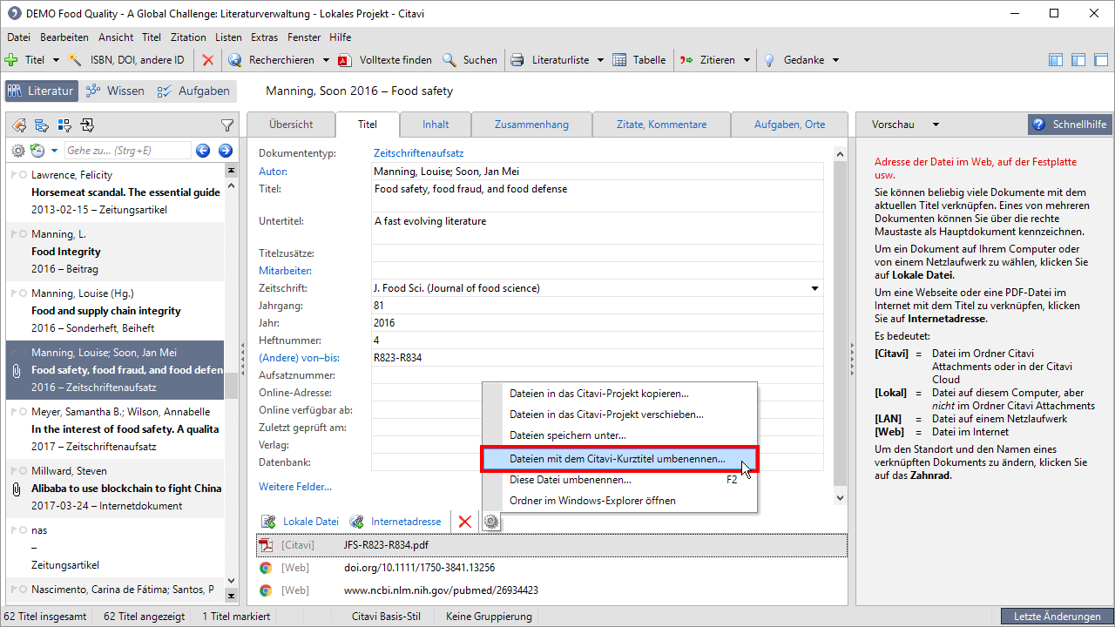Click the category tree filter icon
The height and width of the screenshot is (627, 1115).
coord(42,125)
